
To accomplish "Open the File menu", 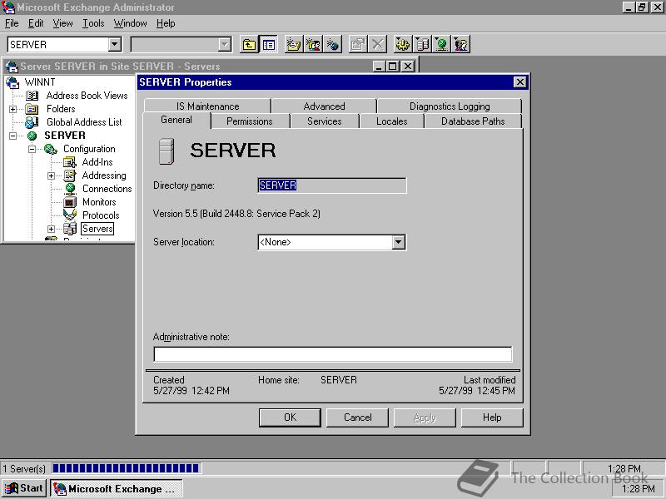I will pyautogui.click(x=12, y=23).
